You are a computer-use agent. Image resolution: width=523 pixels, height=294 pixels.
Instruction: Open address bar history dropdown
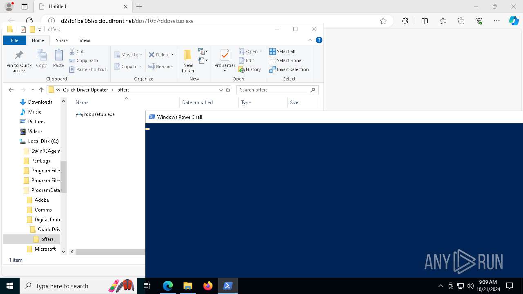click(x=221, y=90)
